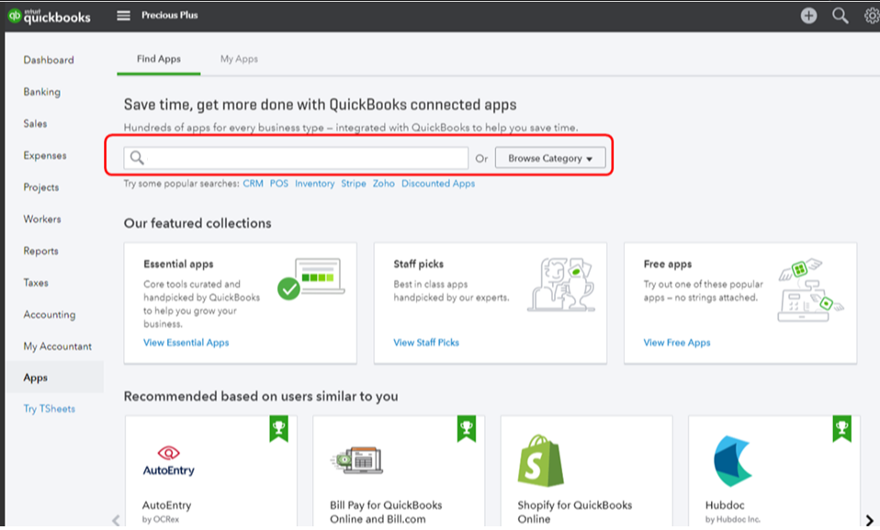Screen dimensions: 880x530
Task: Toggle the hamburger navigation menu
Action: pyautogui.click(x=124, y=16)
